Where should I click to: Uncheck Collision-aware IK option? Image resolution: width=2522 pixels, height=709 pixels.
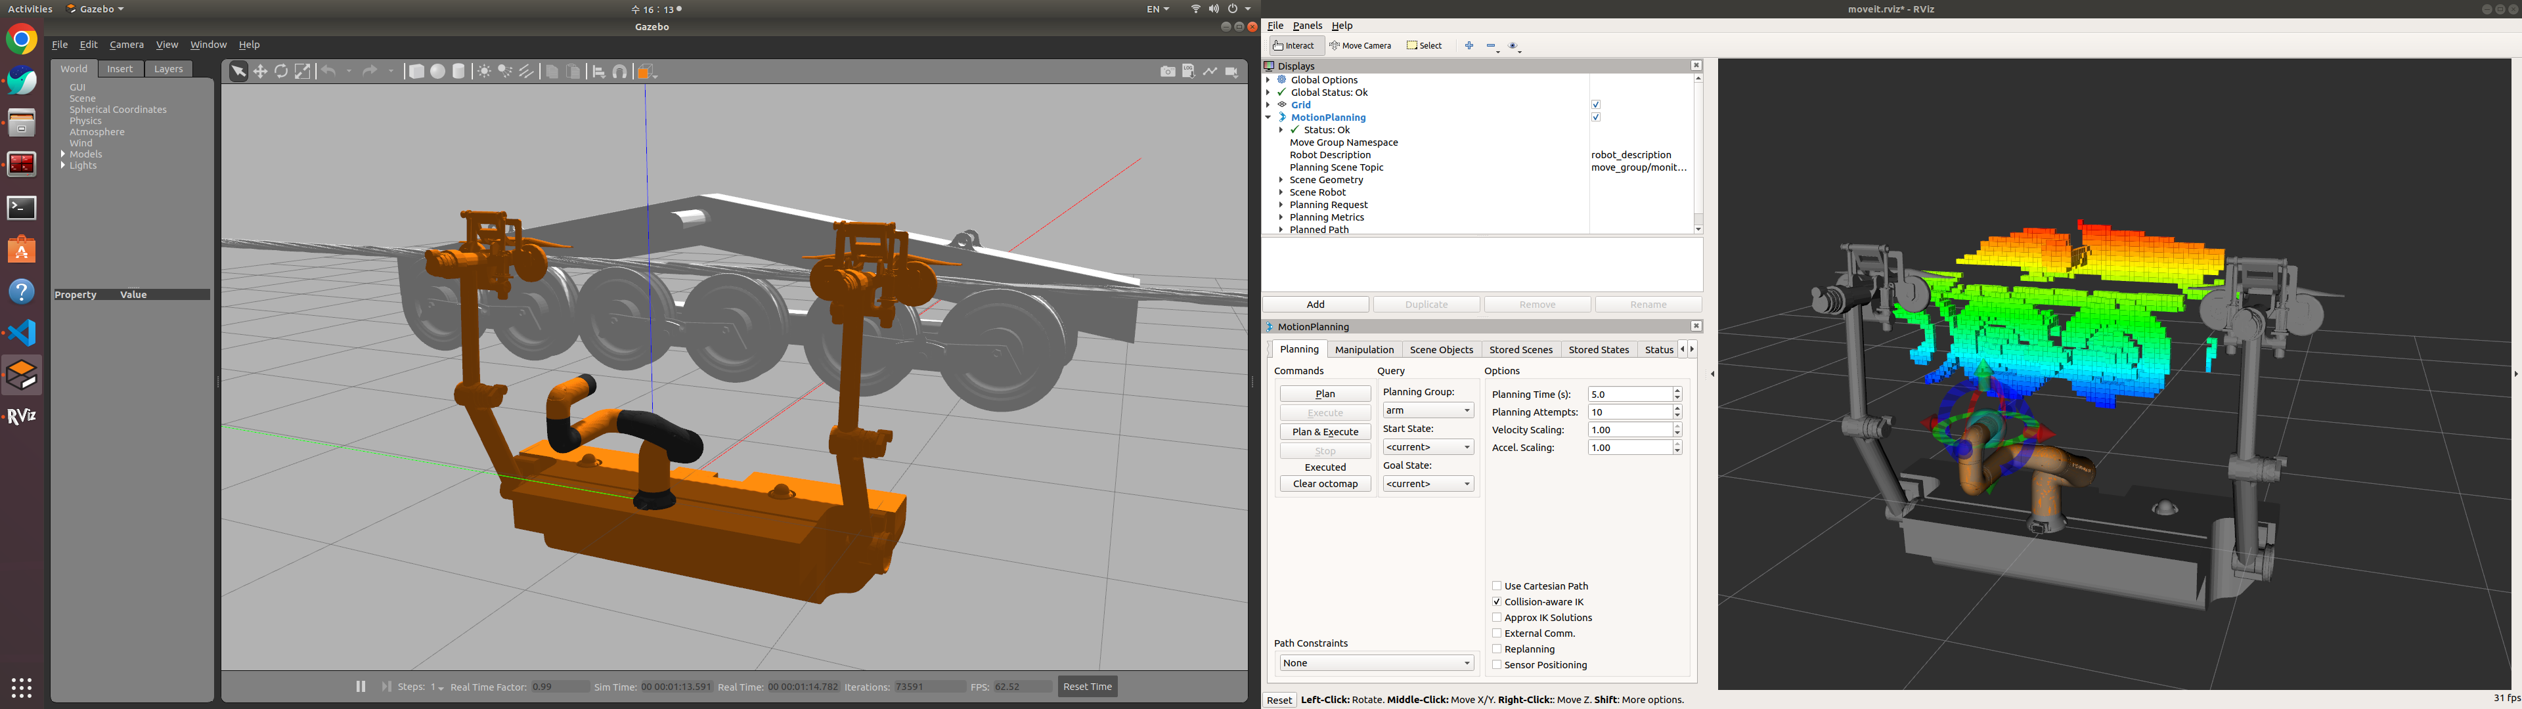(x=1497, y=601)
